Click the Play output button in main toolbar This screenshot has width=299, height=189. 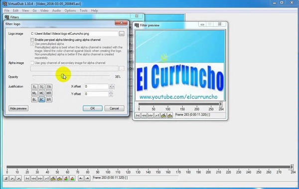click(19, 179)
